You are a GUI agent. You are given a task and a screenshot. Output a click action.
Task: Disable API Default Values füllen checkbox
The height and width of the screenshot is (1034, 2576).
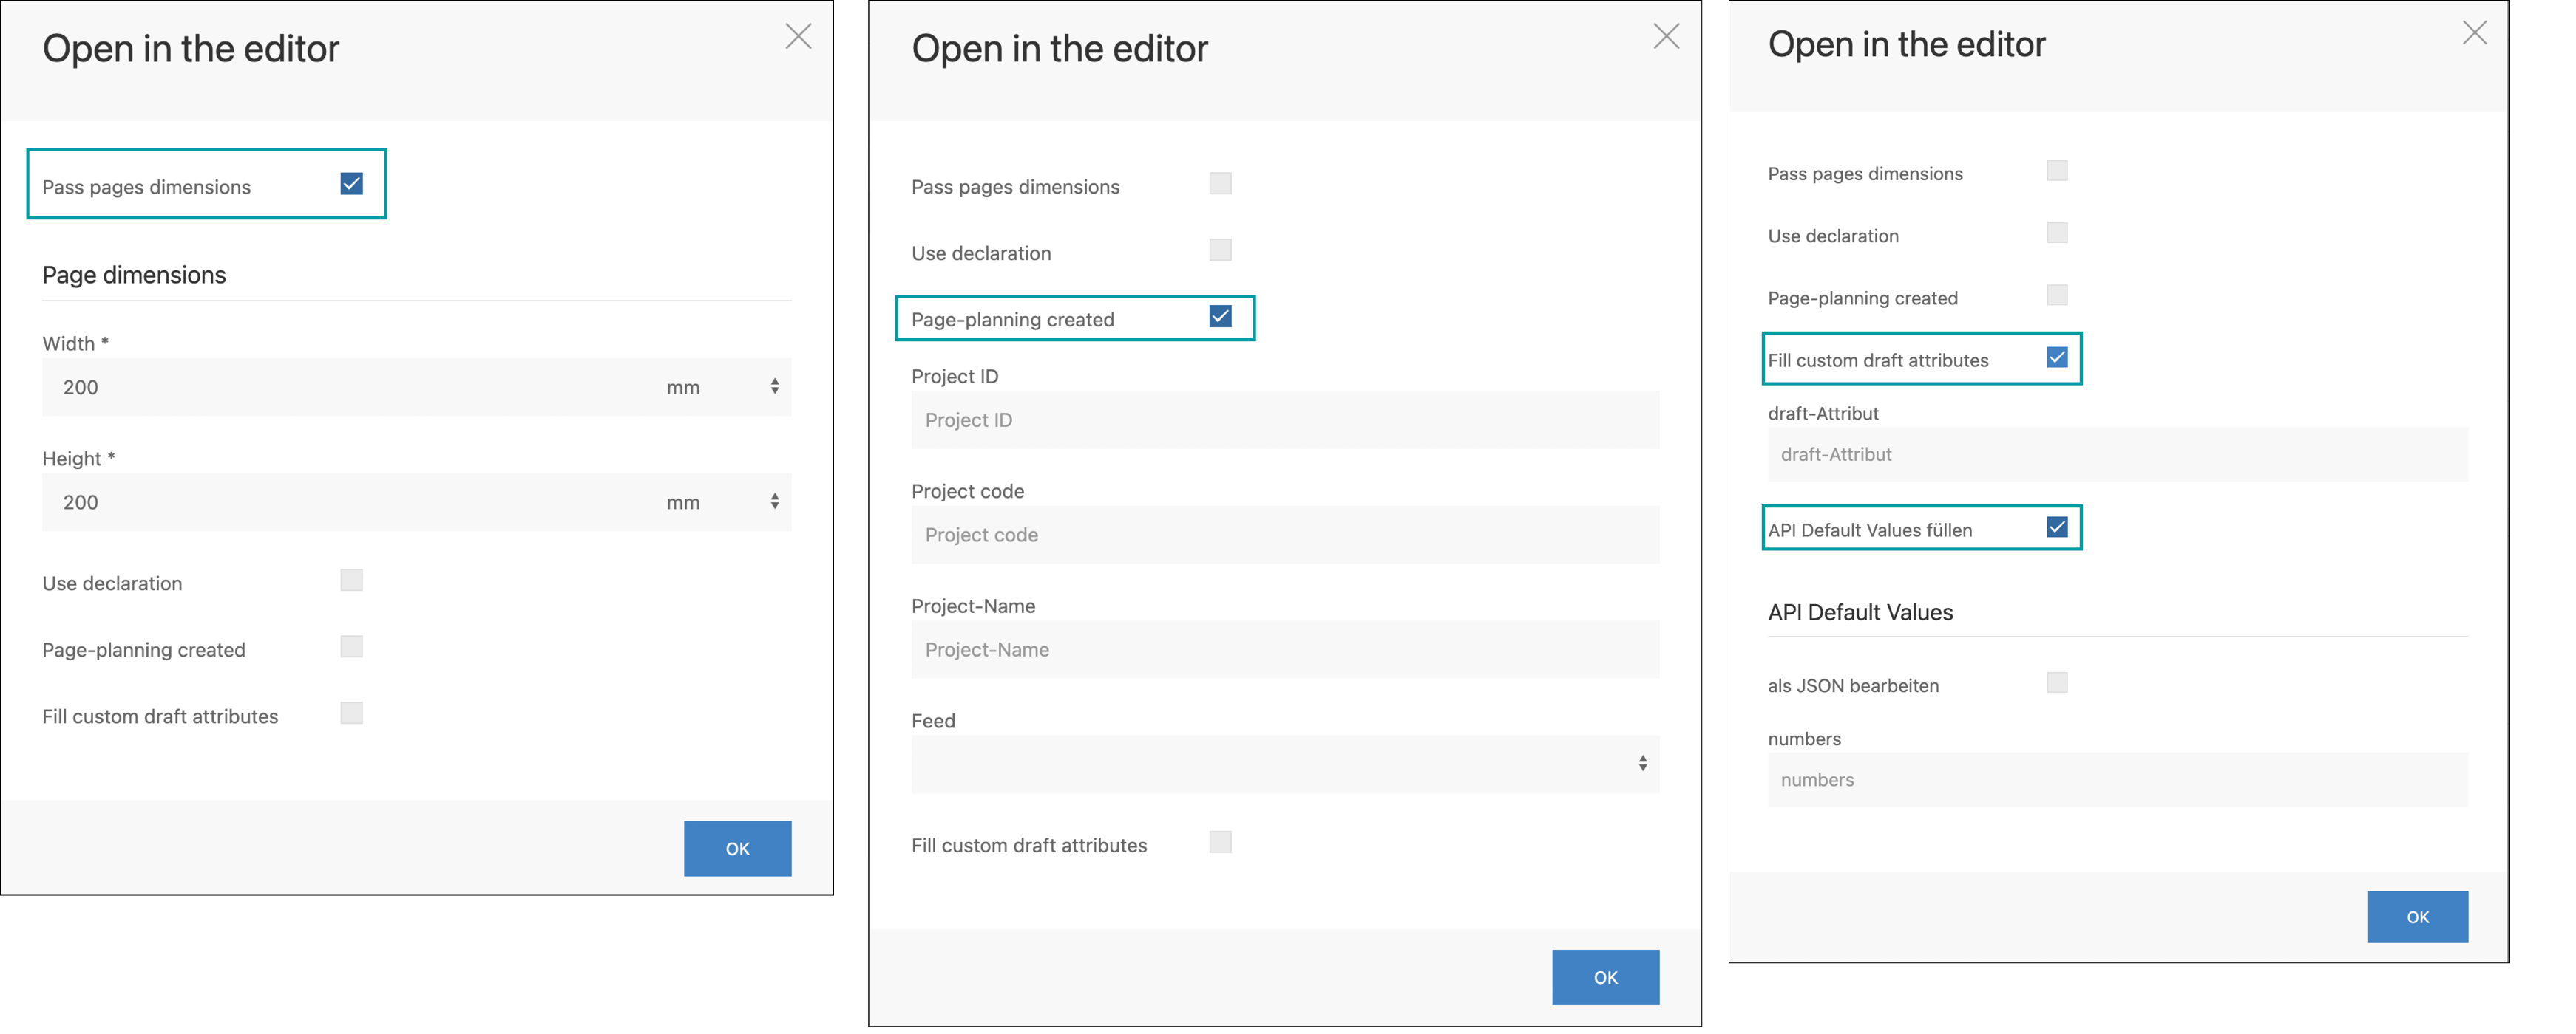tap(2056, 527)
